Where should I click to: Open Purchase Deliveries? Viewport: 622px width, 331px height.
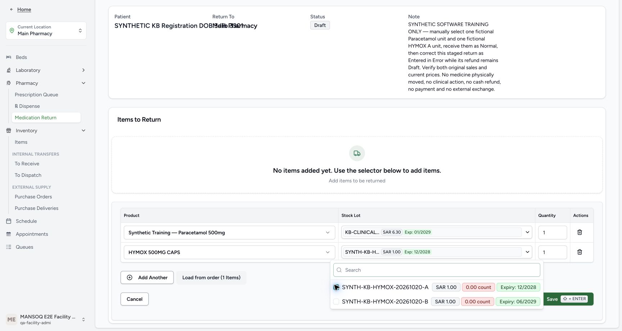[36, 208]
